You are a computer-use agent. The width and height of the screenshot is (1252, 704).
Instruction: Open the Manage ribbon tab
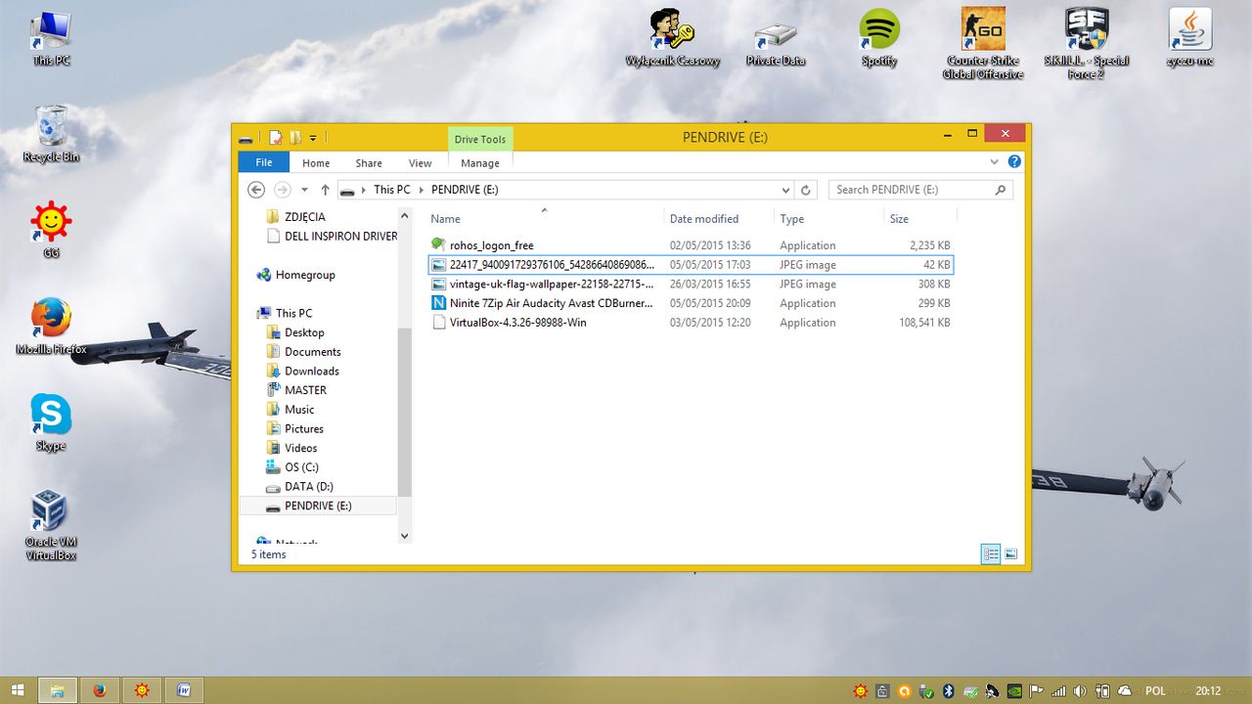click(x=480, y=163)
